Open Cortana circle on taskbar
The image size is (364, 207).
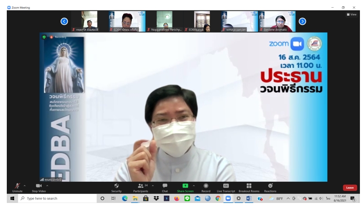[x=102, y=198]
